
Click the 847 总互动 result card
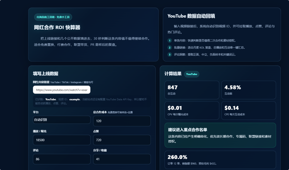point(192,90)
